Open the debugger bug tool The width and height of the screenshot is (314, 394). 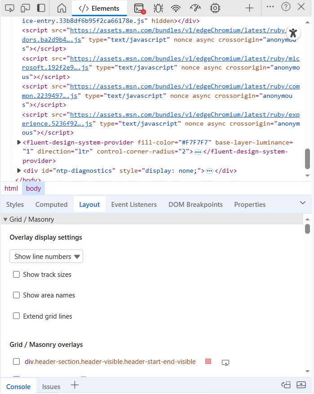158,8
